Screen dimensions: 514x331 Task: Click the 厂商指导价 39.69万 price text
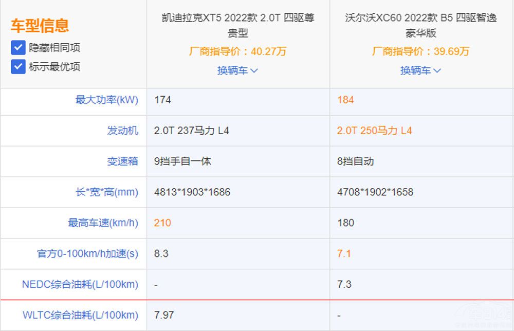click(x=421, y=51)
